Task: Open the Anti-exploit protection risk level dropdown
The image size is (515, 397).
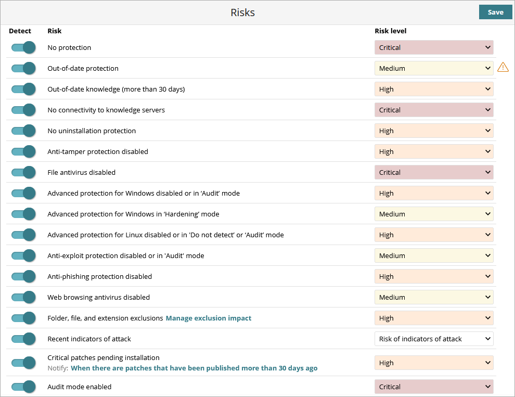Action: 434,255
